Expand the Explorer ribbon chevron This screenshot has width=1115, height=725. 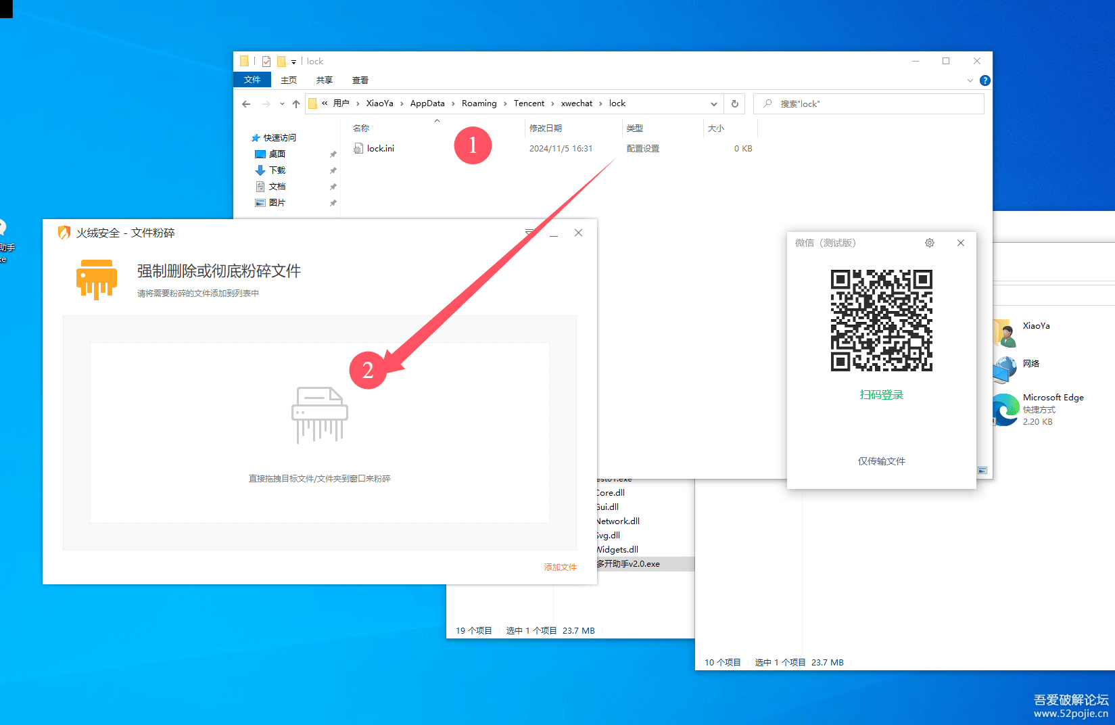tap(970, 80)
